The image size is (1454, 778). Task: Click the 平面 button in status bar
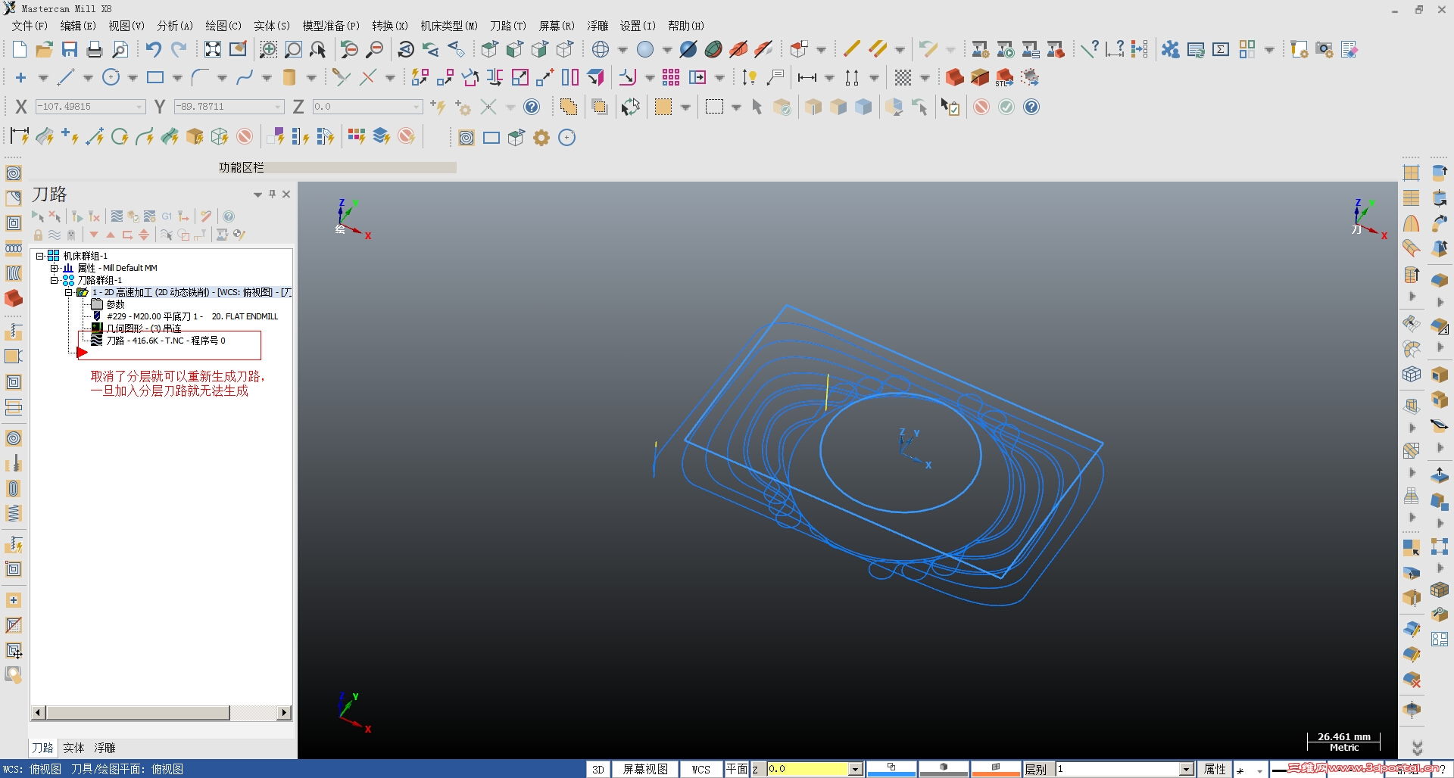pyautogui.click(x=737, y=770)
